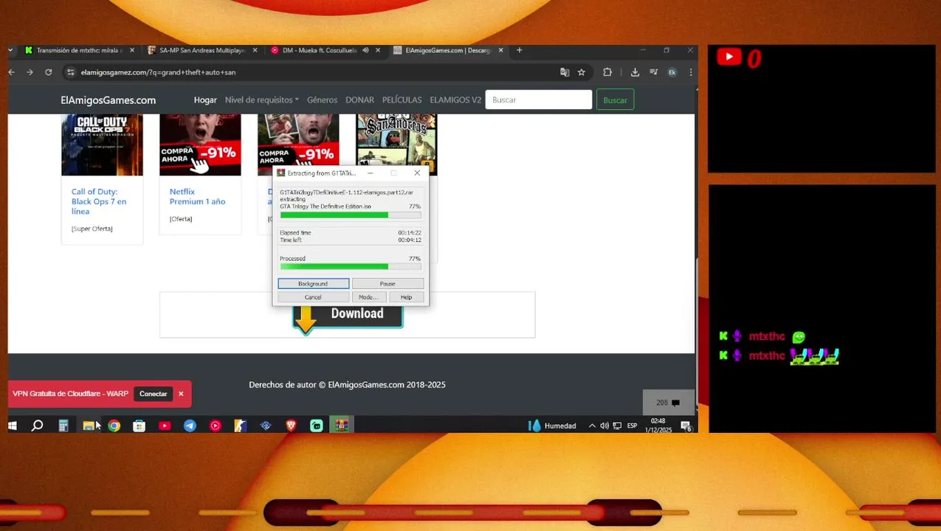Open DONAR in site navigation
941x531 pixels.
coord(359,100)
